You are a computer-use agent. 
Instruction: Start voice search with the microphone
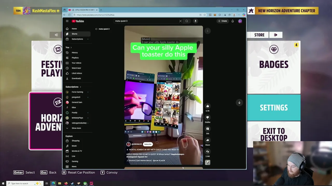196,21
